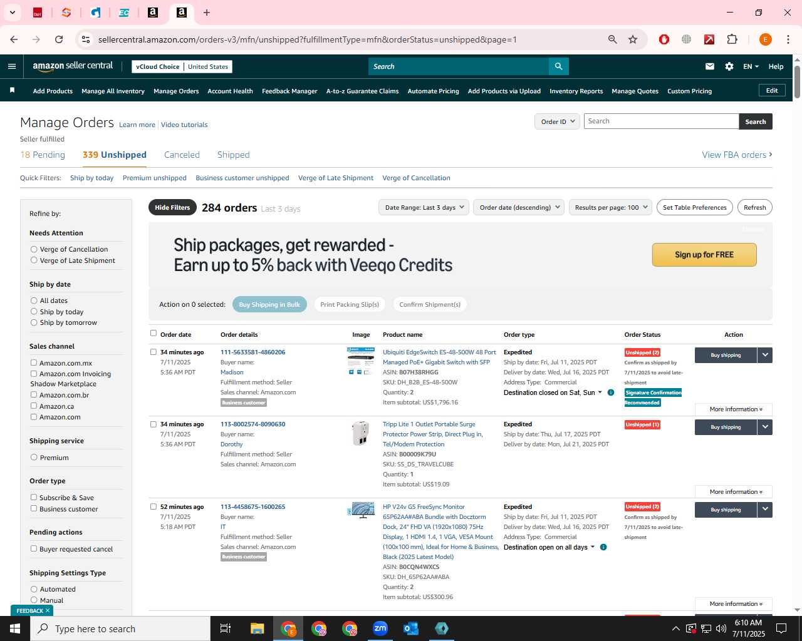Screen dimensions: 802x641
Task: Click the order search input field
Action: pos(661,121)
